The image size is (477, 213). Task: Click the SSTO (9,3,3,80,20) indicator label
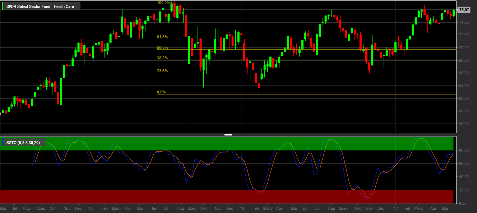coord(23,143)
